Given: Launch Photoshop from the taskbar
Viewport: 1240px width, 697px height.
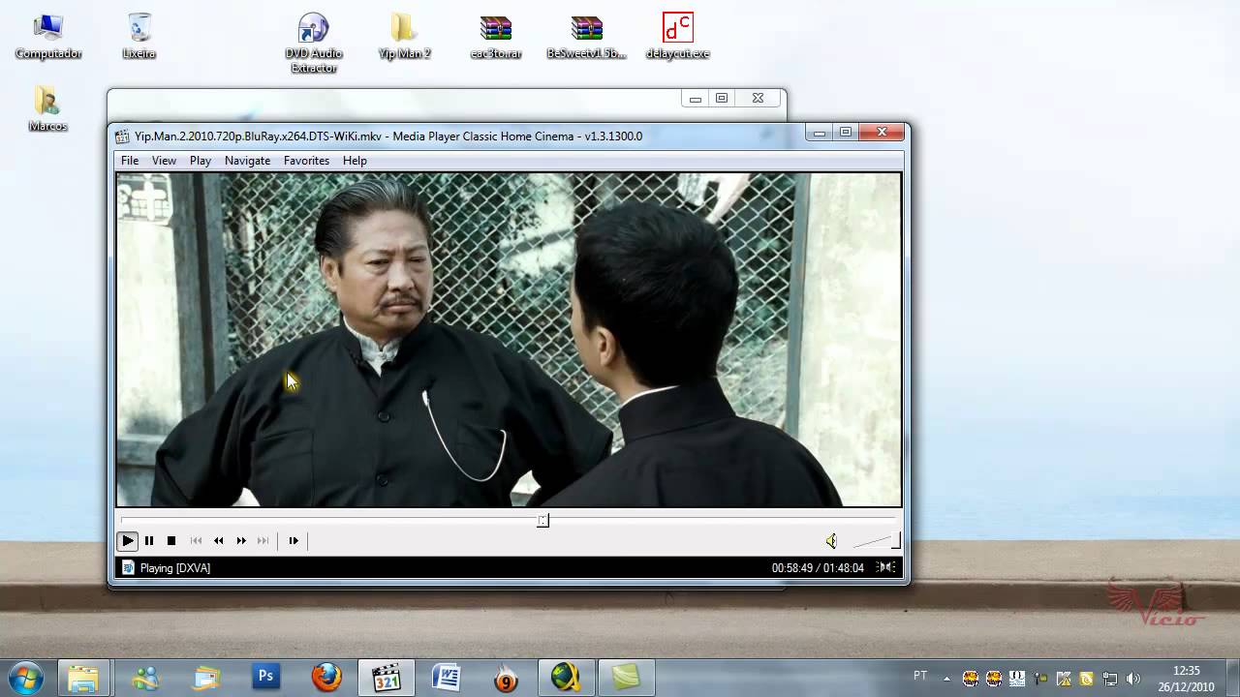Looking at the screenshot, I should [266, 677].
